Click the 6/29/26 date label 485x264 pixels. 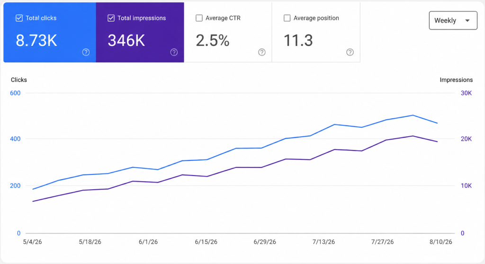tap(265, 242)
